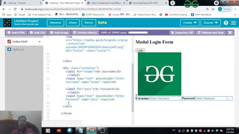Image resolution: width=239 pixels, height=134 pixels.
Task: Open Hindi Vyakaran Class bookmark
Action: [40, 15]
